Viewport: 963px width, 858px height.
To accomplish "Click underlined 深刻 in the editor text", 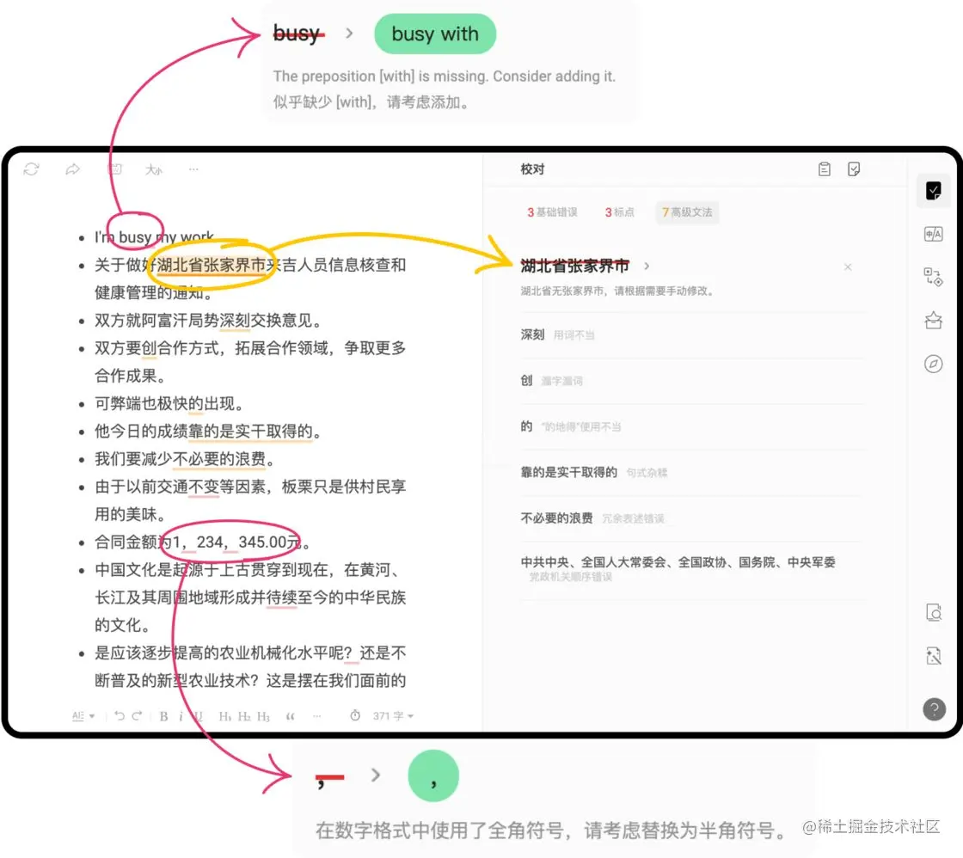I will pos(235,321).
